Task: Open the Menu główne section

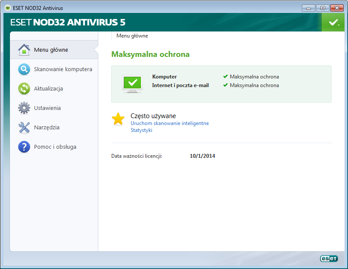Action: (54, 50)
